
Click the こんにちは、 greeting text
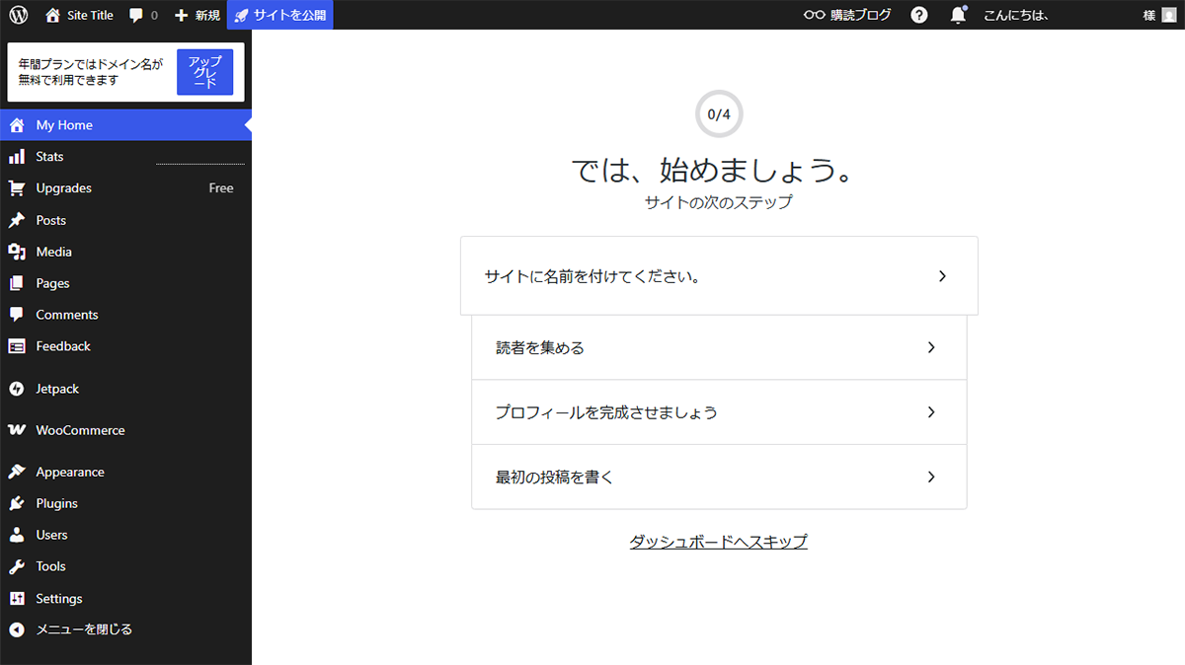click(x=1016, y=16)
